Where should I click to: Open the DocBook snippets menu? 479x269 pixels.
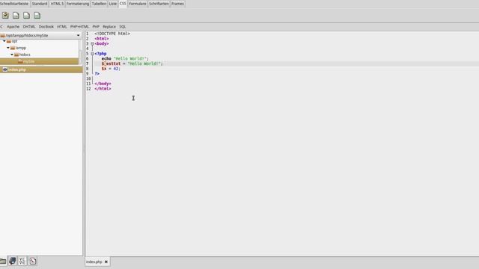coord(46,27)
